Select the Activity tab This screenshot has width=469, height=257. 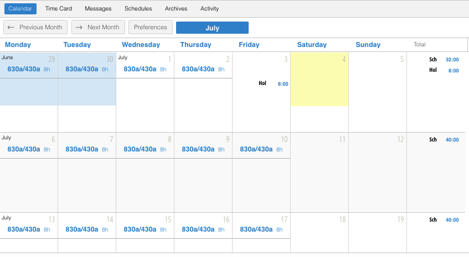pos(209,9)
